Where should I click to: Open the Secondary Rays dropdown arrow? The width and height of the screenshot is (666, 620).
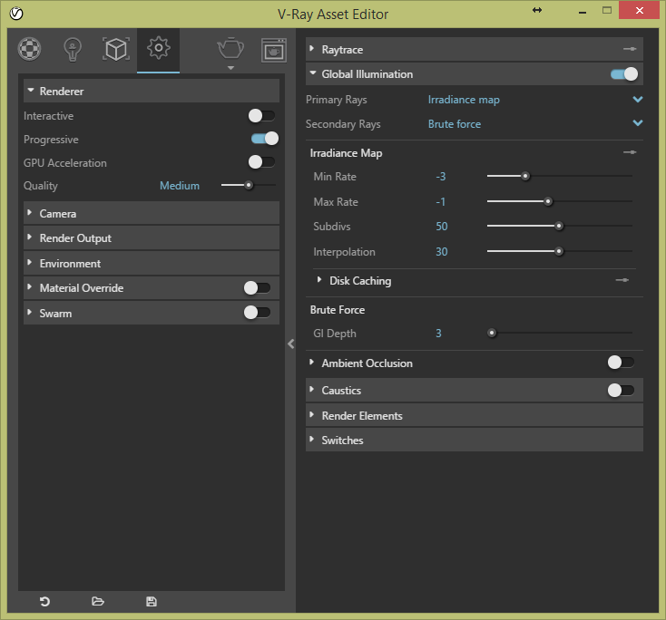click(638, 123)
